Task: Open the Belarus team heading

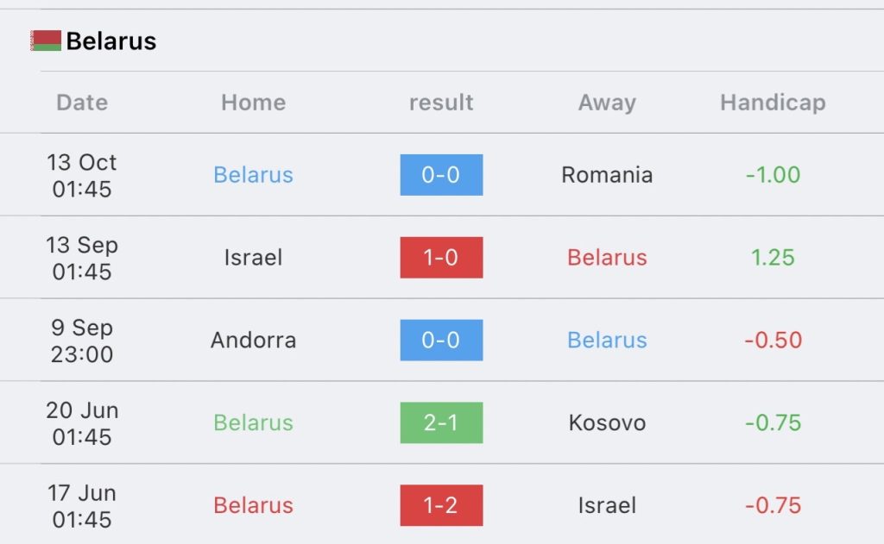Action: pyautogui.click(x=111, y=41)
